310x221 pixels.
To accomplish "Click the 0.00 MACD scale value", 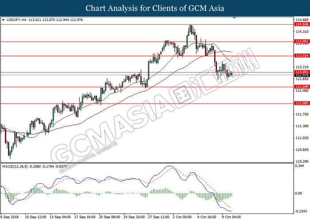I will (x=298, y=193).
